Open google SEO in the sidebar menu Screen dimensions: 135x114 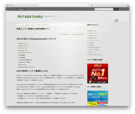tap(92, 38)
